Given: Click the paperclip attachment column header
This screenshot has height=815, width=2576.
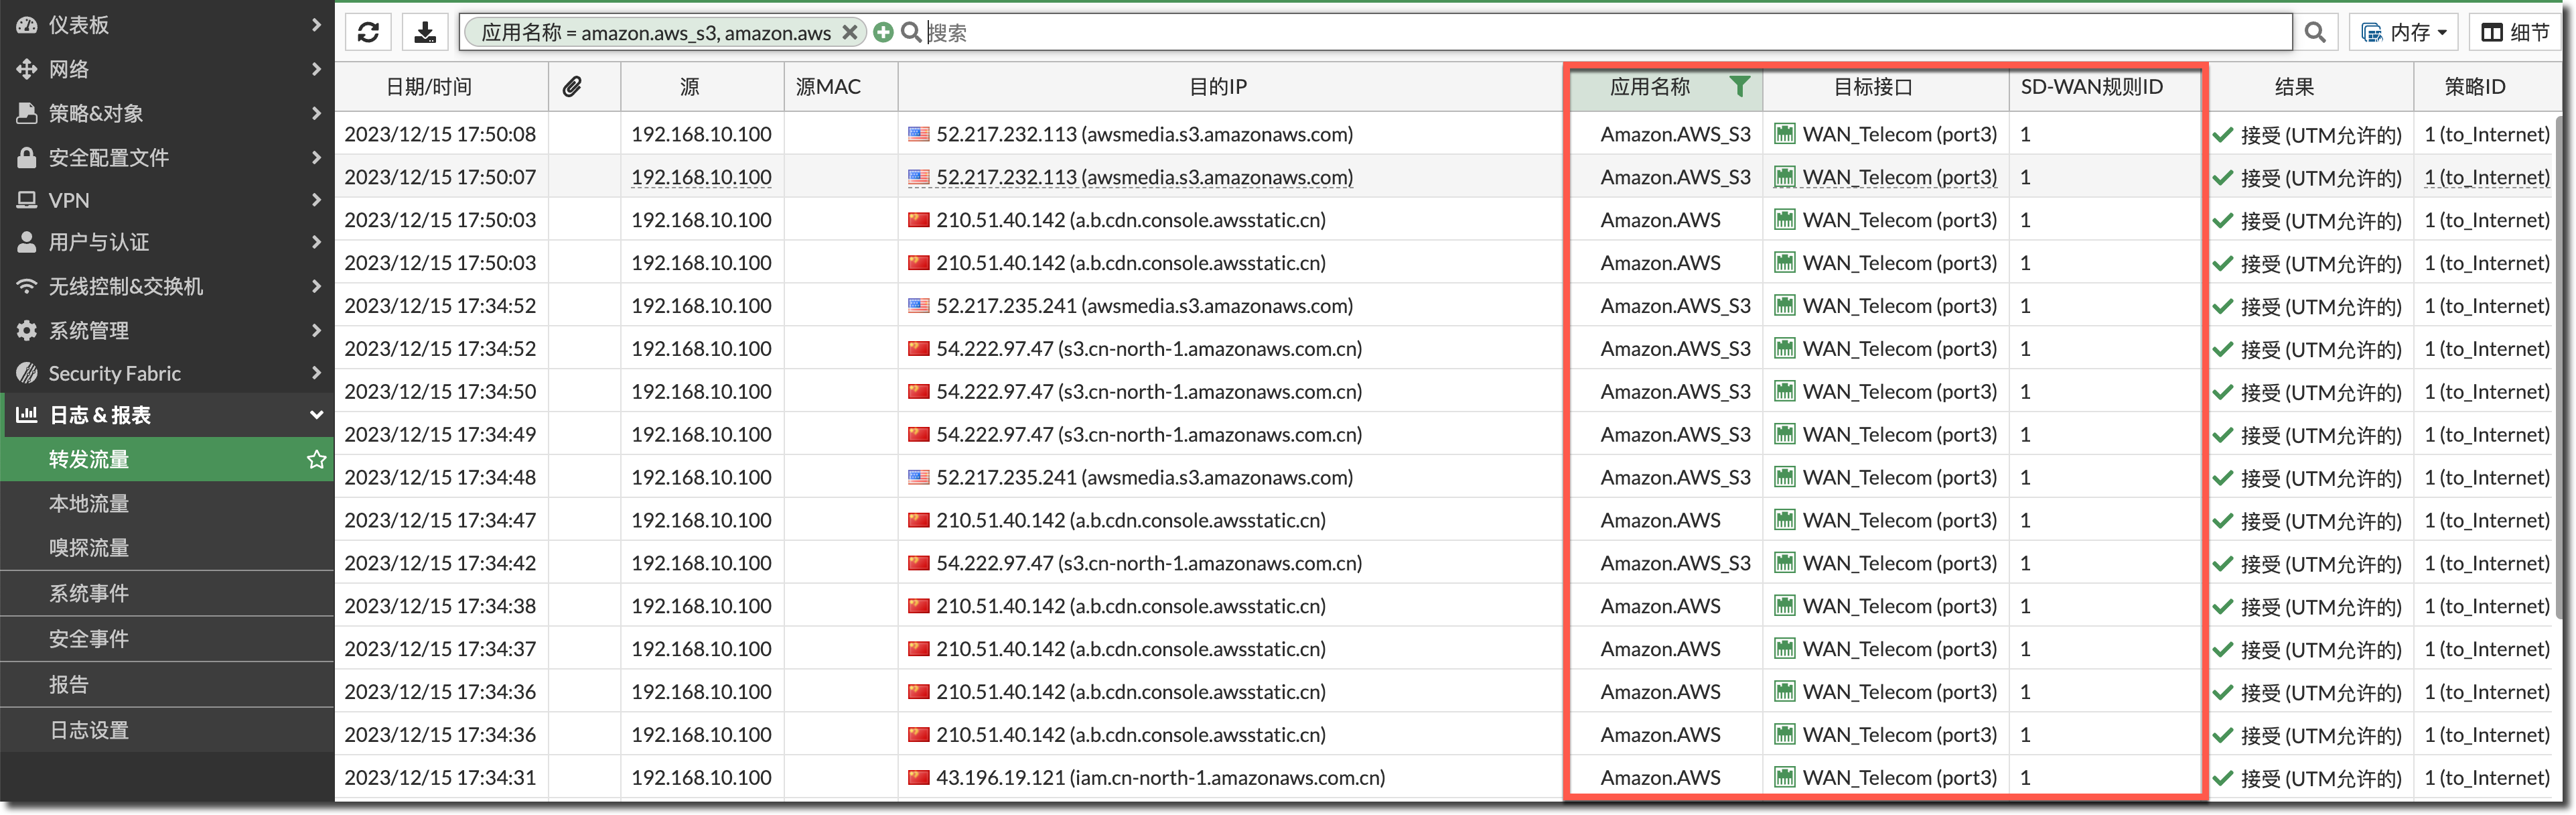Looking at the screenshot, I should point(572,87).
